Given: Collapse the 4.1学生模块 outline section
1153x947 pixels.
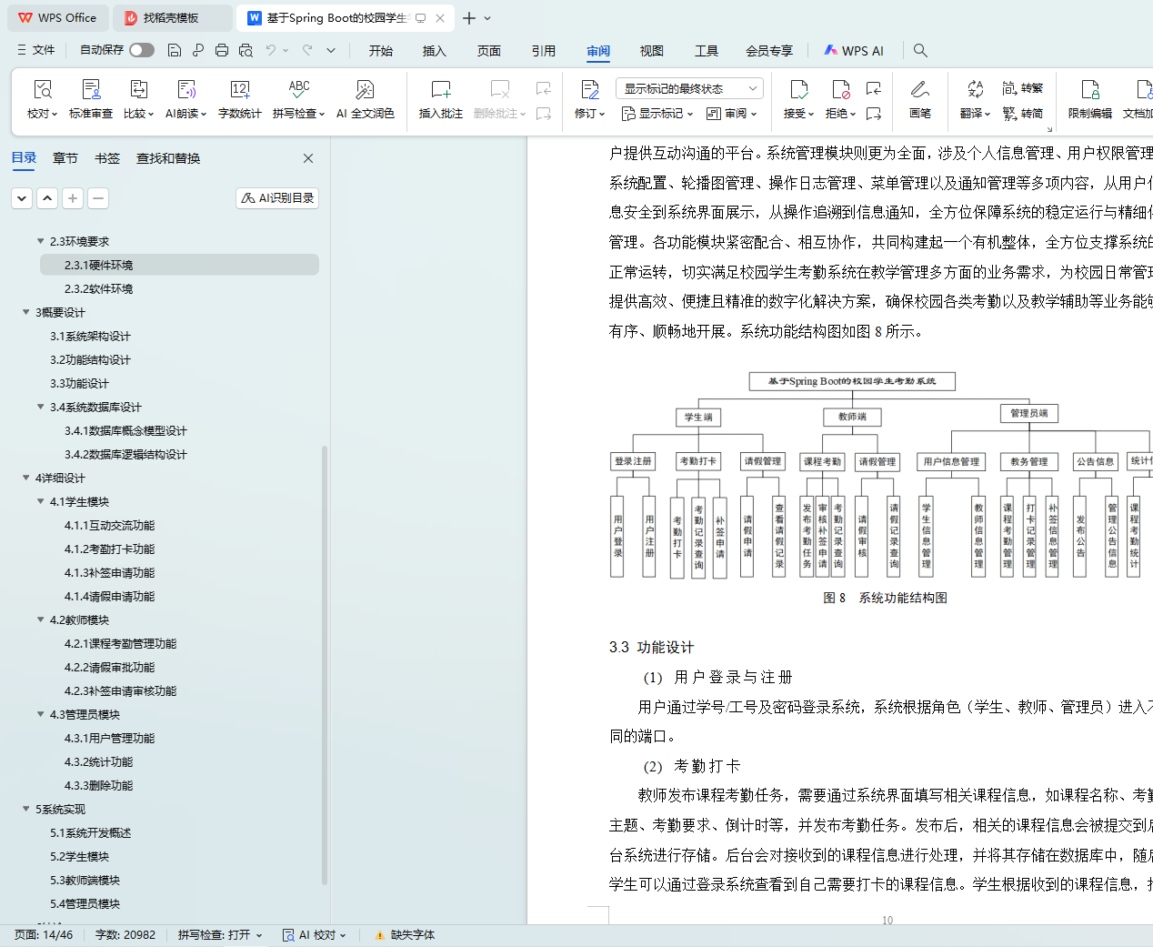Looking at the screenshot, I should click(40, 501).
